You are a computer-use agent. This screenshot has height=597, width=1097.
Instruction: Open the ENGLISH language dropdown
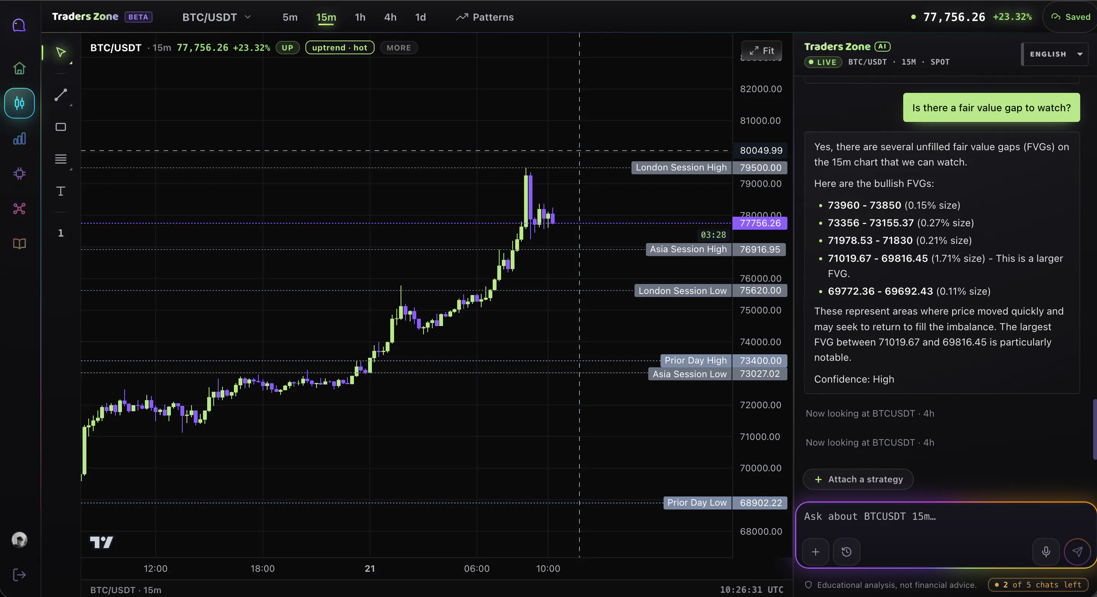1055,54
